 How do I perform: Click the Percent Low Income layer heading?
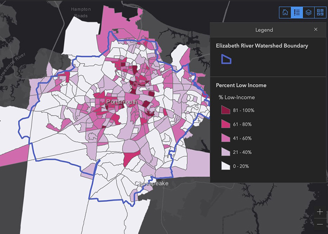coord(241,85)
